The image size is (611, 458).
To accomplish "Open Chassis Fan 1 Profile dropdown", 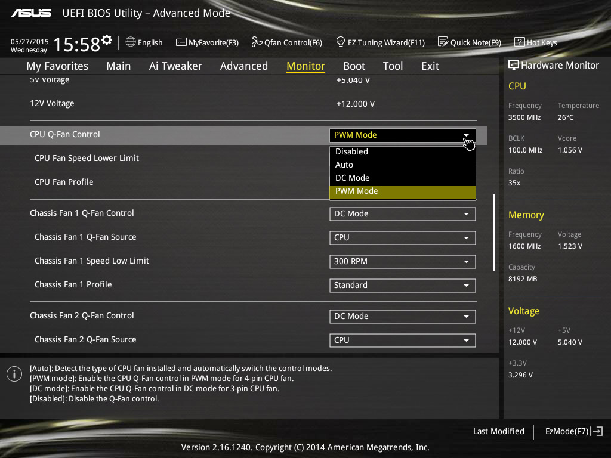I will [403, 285].
